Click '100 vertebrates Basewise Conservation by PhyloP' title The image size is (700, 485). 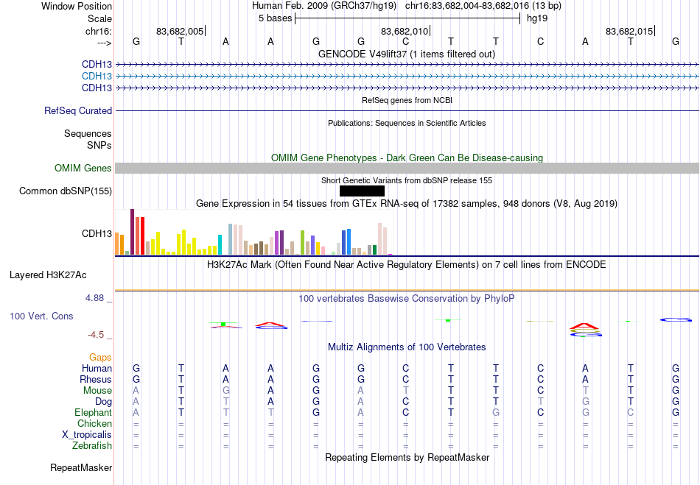(407, 299)
